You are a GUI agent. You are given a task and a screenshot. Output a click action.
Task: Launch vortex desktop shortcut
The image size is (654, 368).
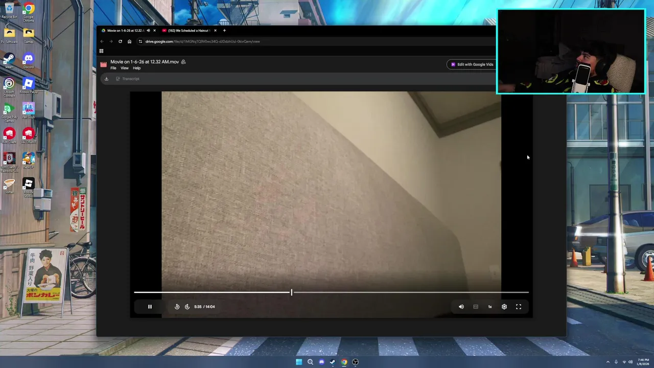click(9, 186)
